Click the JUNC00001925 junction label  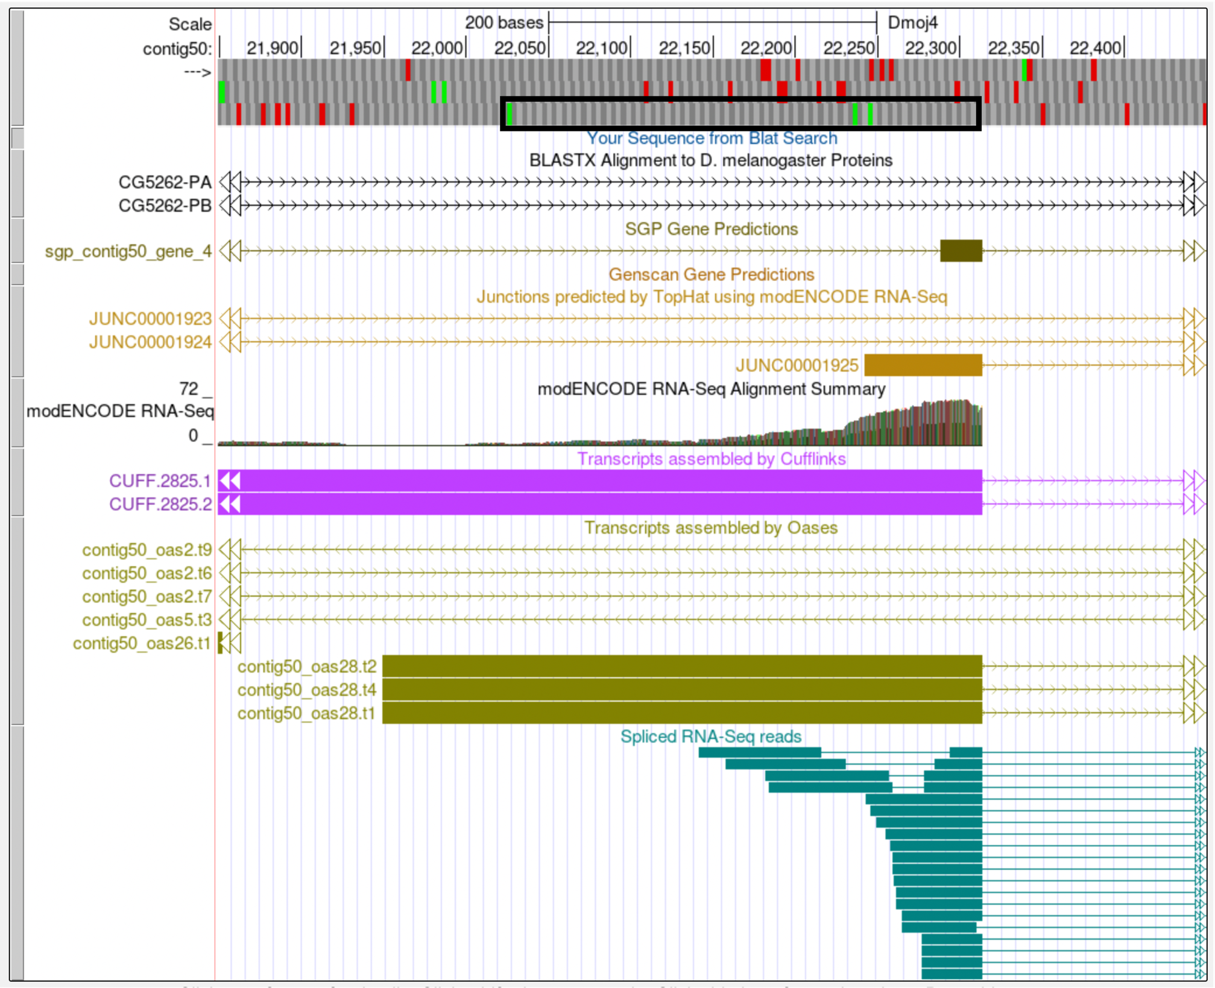tap(797, 365)
